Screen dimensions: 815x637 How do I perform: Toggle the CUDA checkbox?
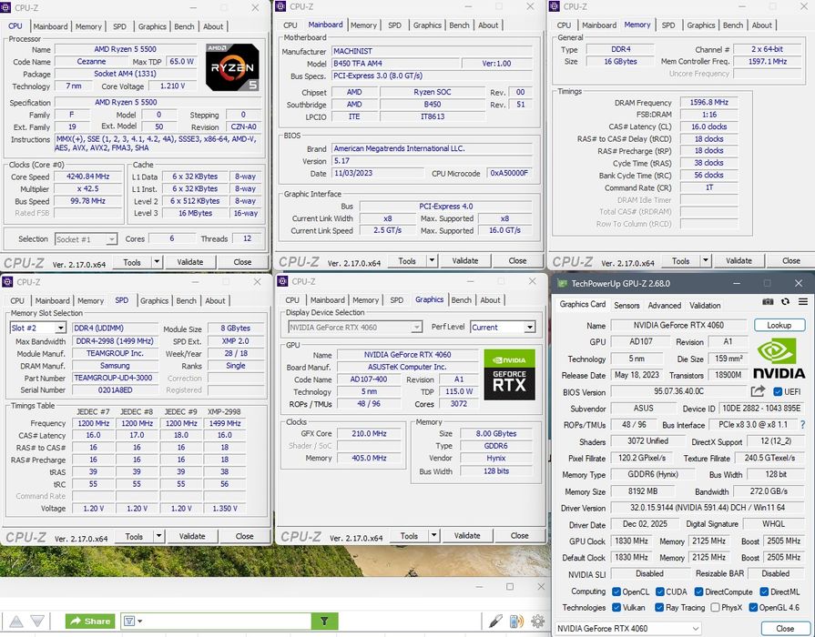[x=659, y=591]
